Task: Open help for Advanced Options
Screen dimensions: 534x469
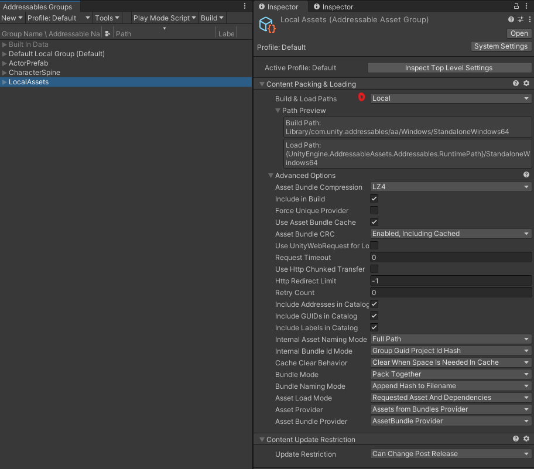Action: coord(526,174)
